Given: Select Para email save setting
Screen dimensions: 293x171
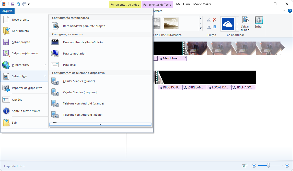Looking at the screenshot, I should [101, 65].
